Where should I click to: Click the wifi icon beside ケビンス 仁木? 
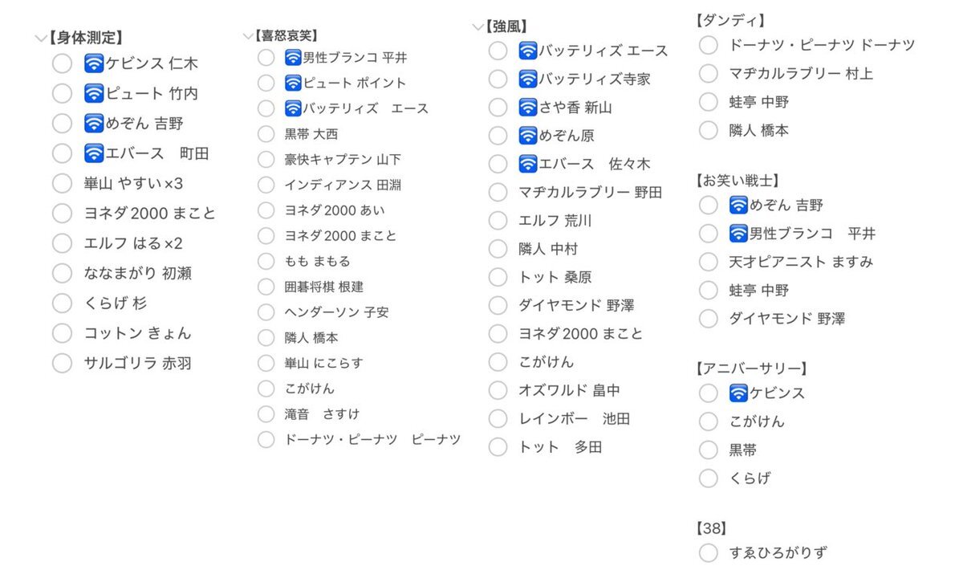click(95, 63)
